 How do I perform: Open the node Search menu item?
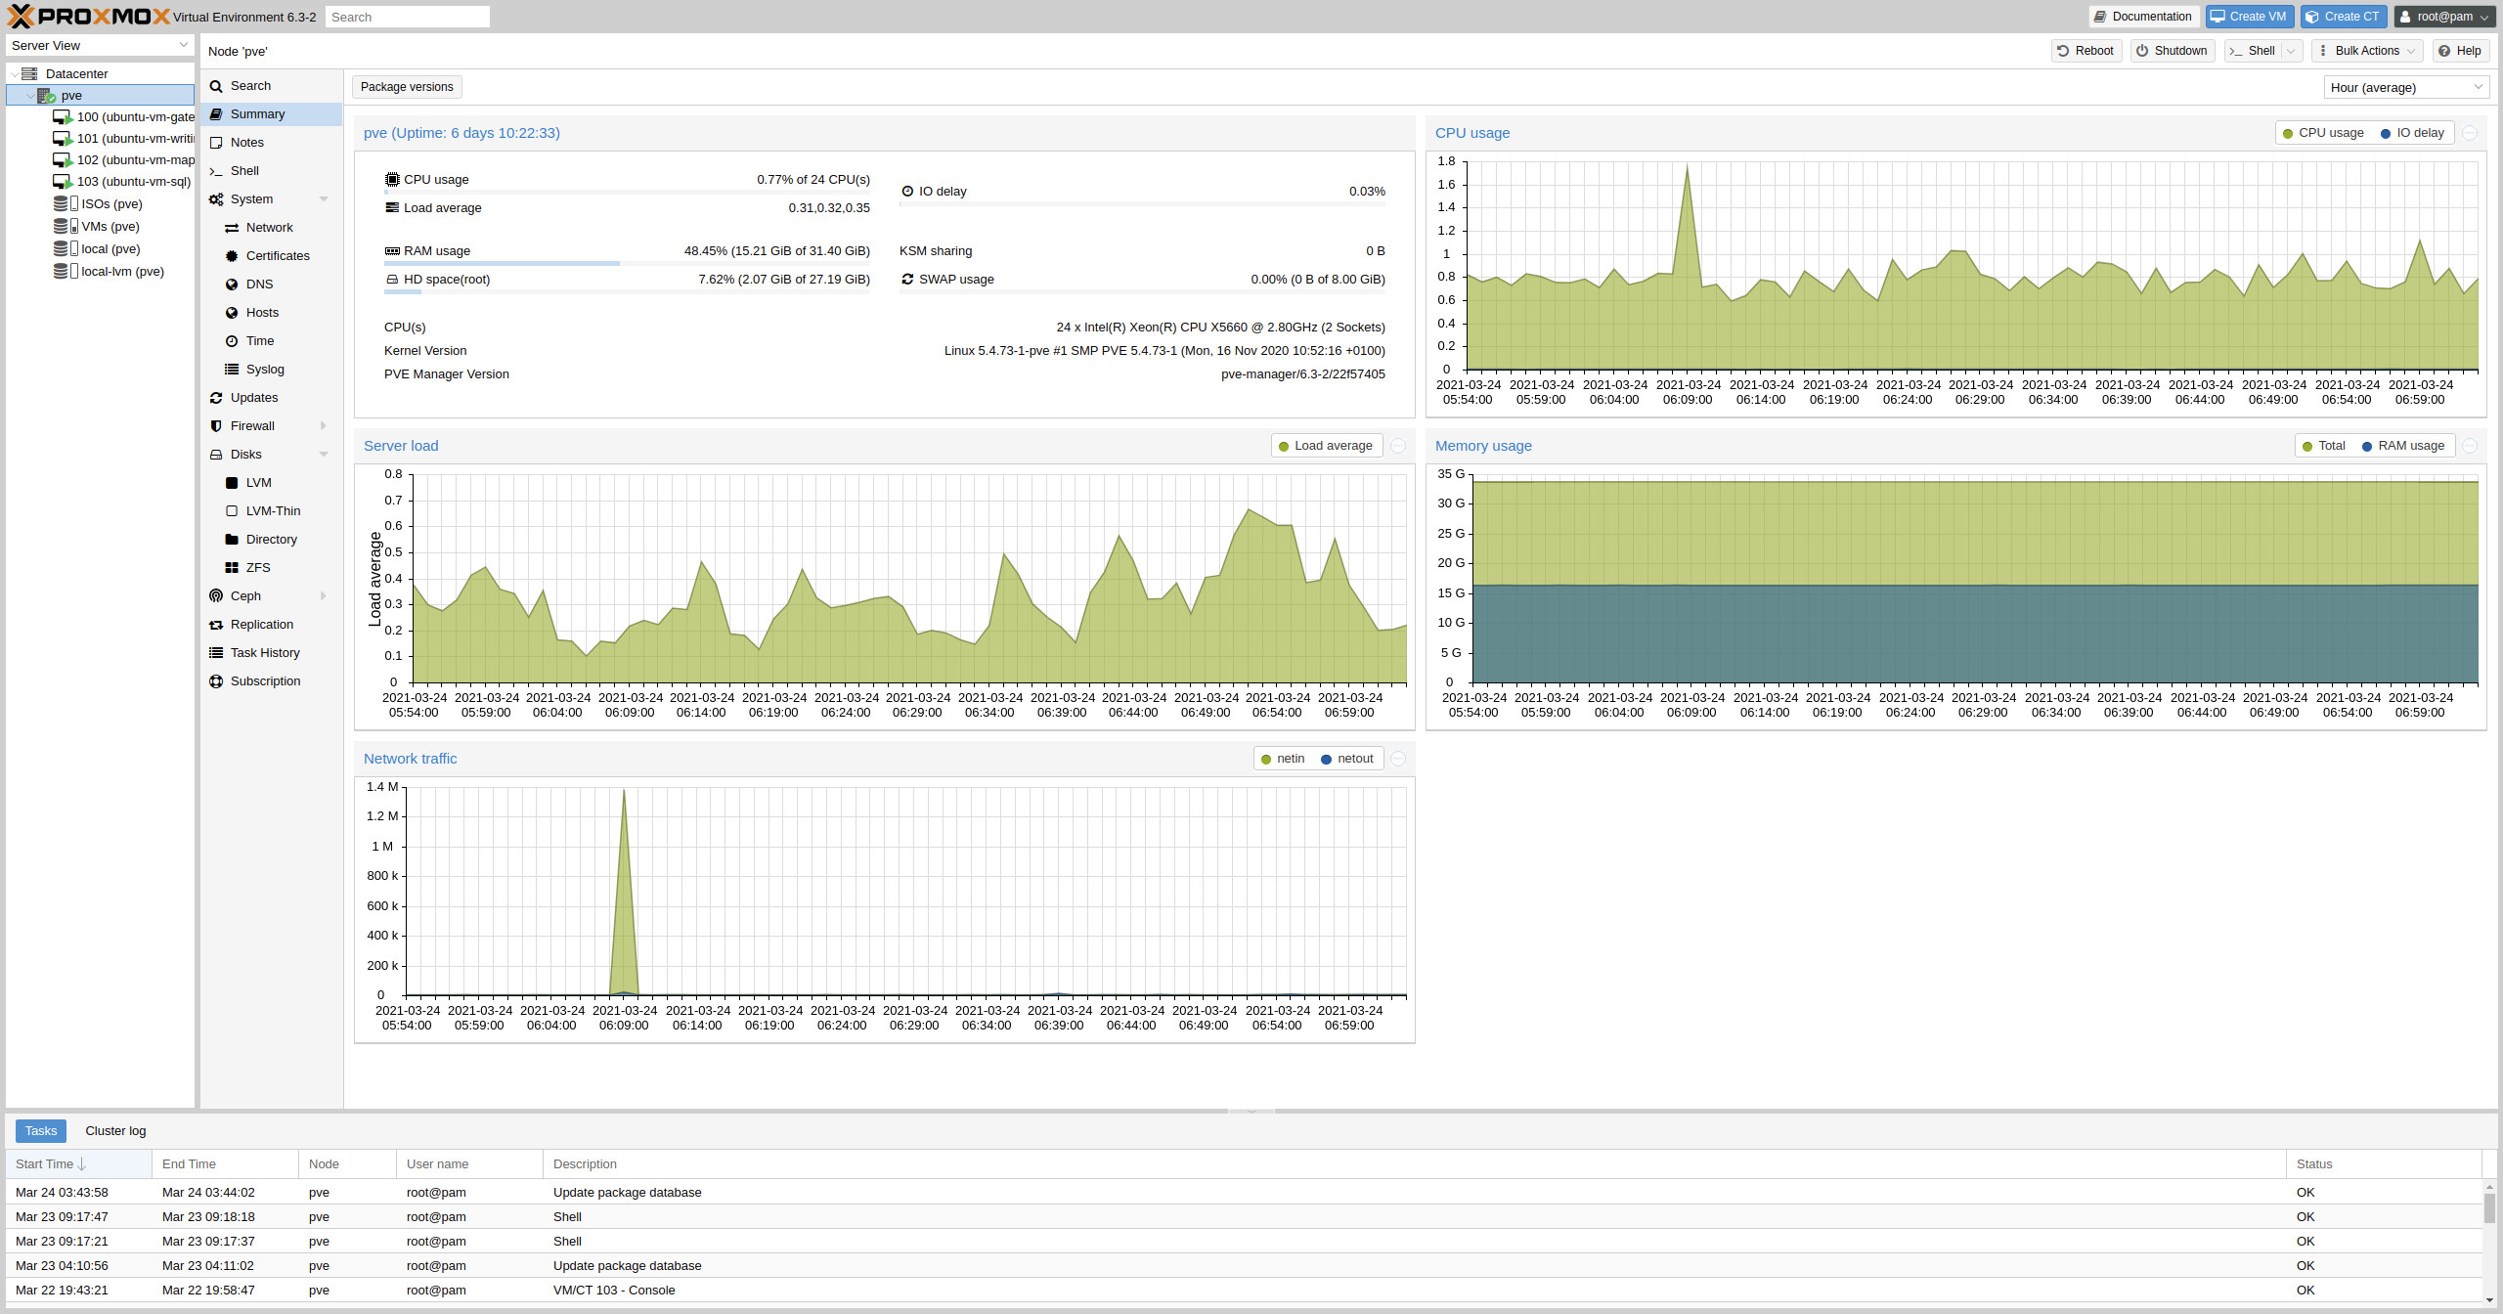[x=272, y=86]
